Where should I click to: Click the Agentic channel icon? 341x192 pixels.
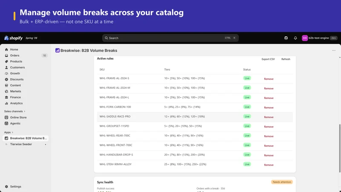tap(6, 123)
